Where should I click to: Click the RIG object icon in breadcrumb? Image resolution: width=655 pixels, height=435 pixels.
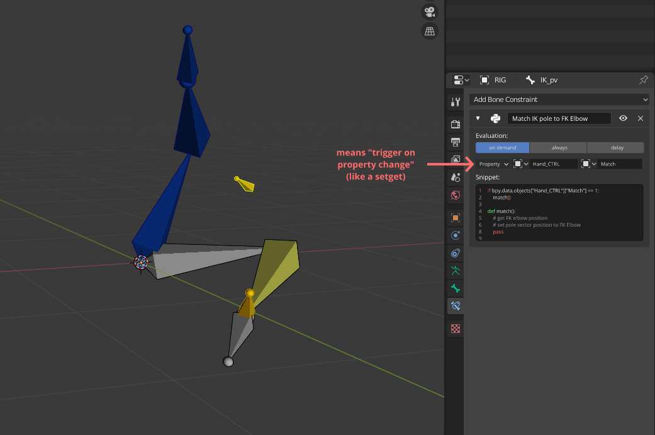click(484, 80)
